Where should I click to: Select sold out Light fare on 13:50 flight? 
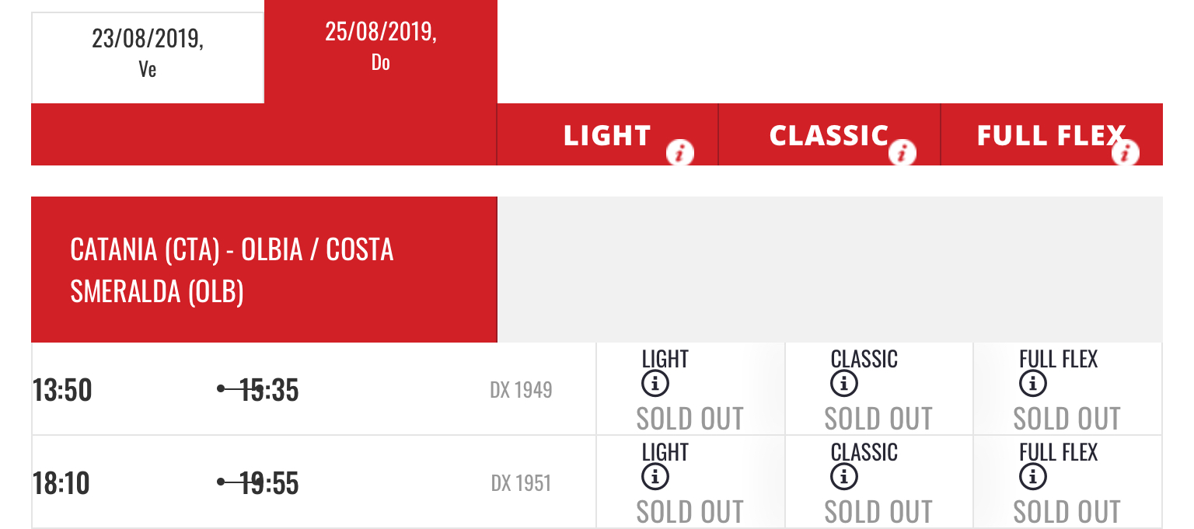pos(690,419)
